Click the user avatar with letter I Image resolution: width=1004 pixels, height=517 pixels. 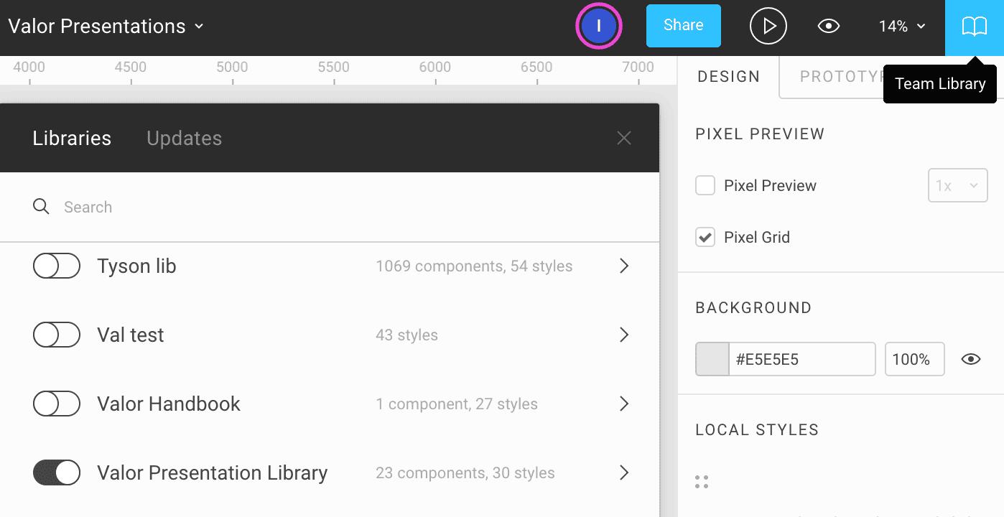(x=598, y=27)
